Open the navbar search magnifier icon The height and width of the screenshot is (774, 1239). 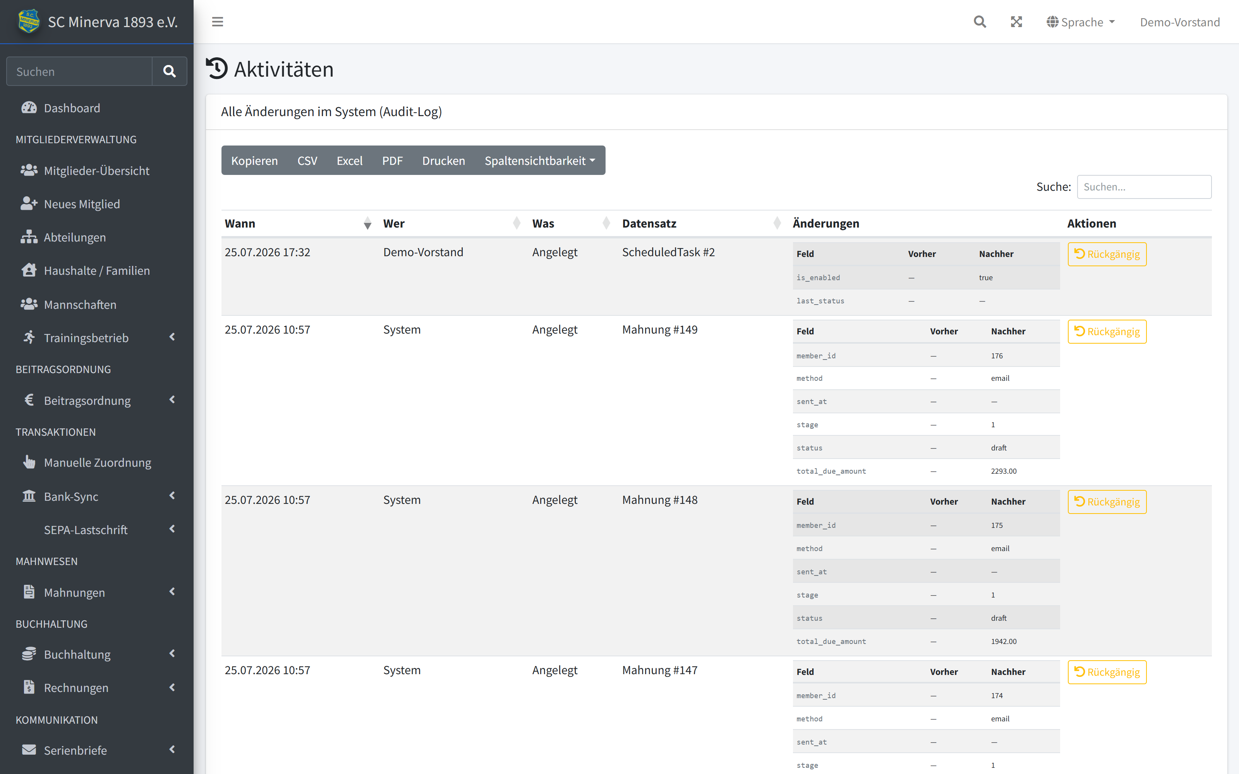tap(980, 22)
